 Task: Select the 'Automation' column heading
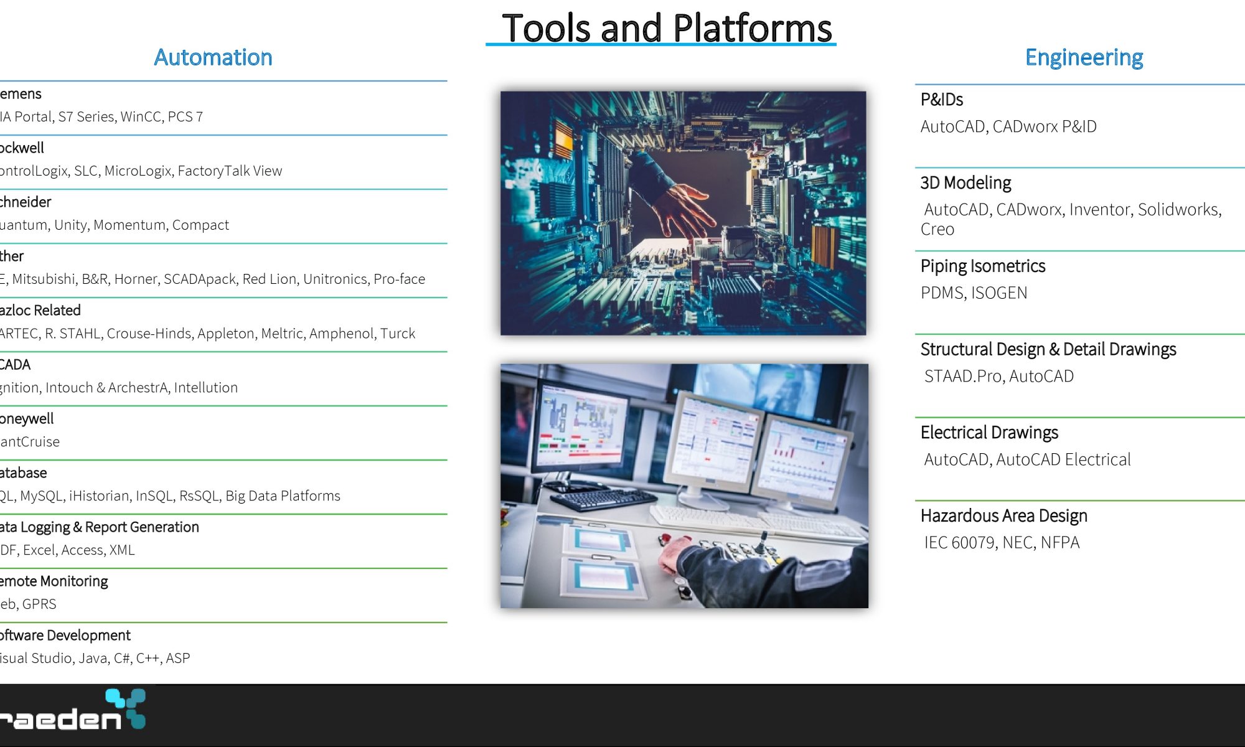tap(213, 57)
